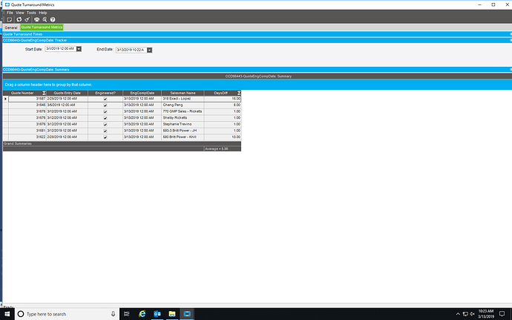
Task: Collapse the QuoteEngCompDate Summary blue panel header
Action: (x=257, y=70)
